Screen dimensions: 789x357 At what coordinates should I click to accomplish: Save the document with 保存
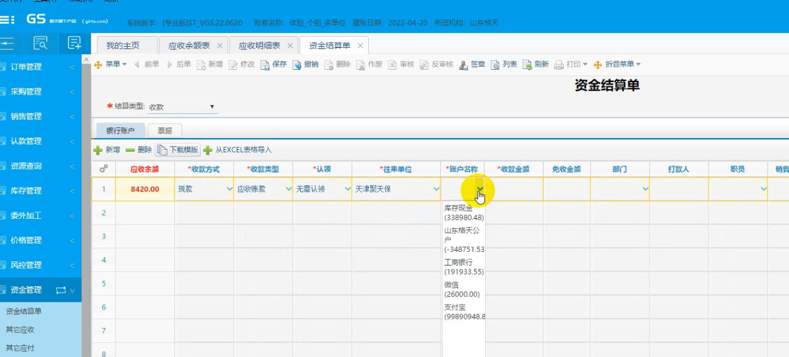[x=274, y=64]
